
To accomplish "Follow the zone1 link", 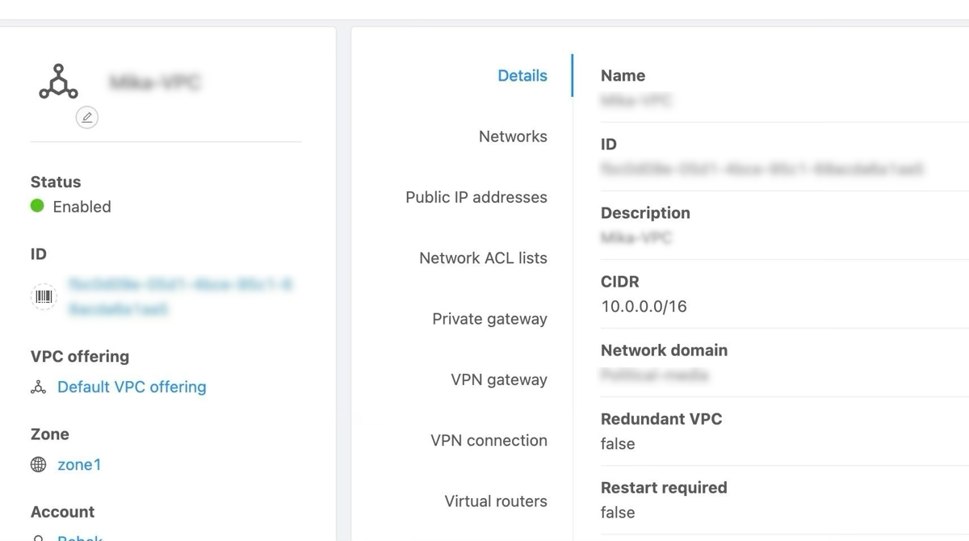I will pyautogui.click(x=79, y=464).
